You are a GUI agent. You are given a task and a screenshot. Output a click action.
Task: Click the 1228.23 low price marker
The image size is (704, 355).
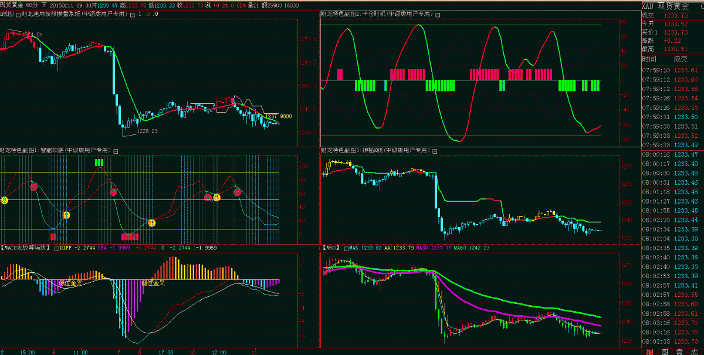[147, 131]
